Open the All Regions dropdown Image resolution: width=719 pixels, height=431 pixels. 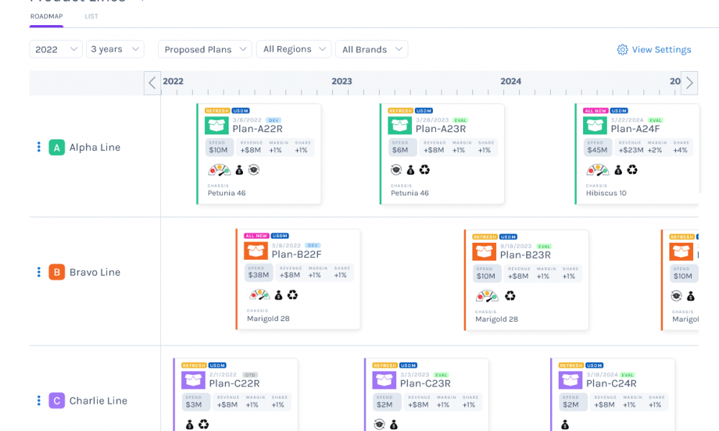coord(294,49)
